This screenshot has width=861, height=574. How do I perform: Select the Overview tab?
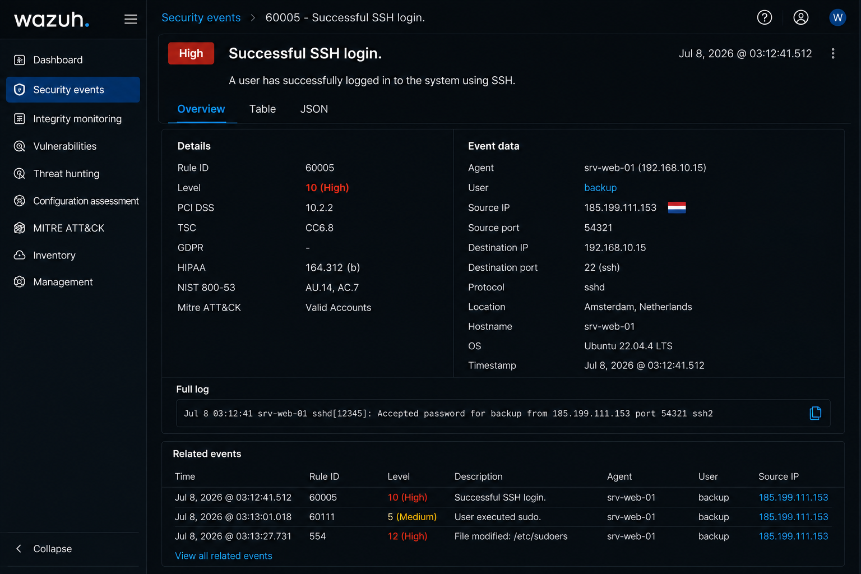click(201, 109)
